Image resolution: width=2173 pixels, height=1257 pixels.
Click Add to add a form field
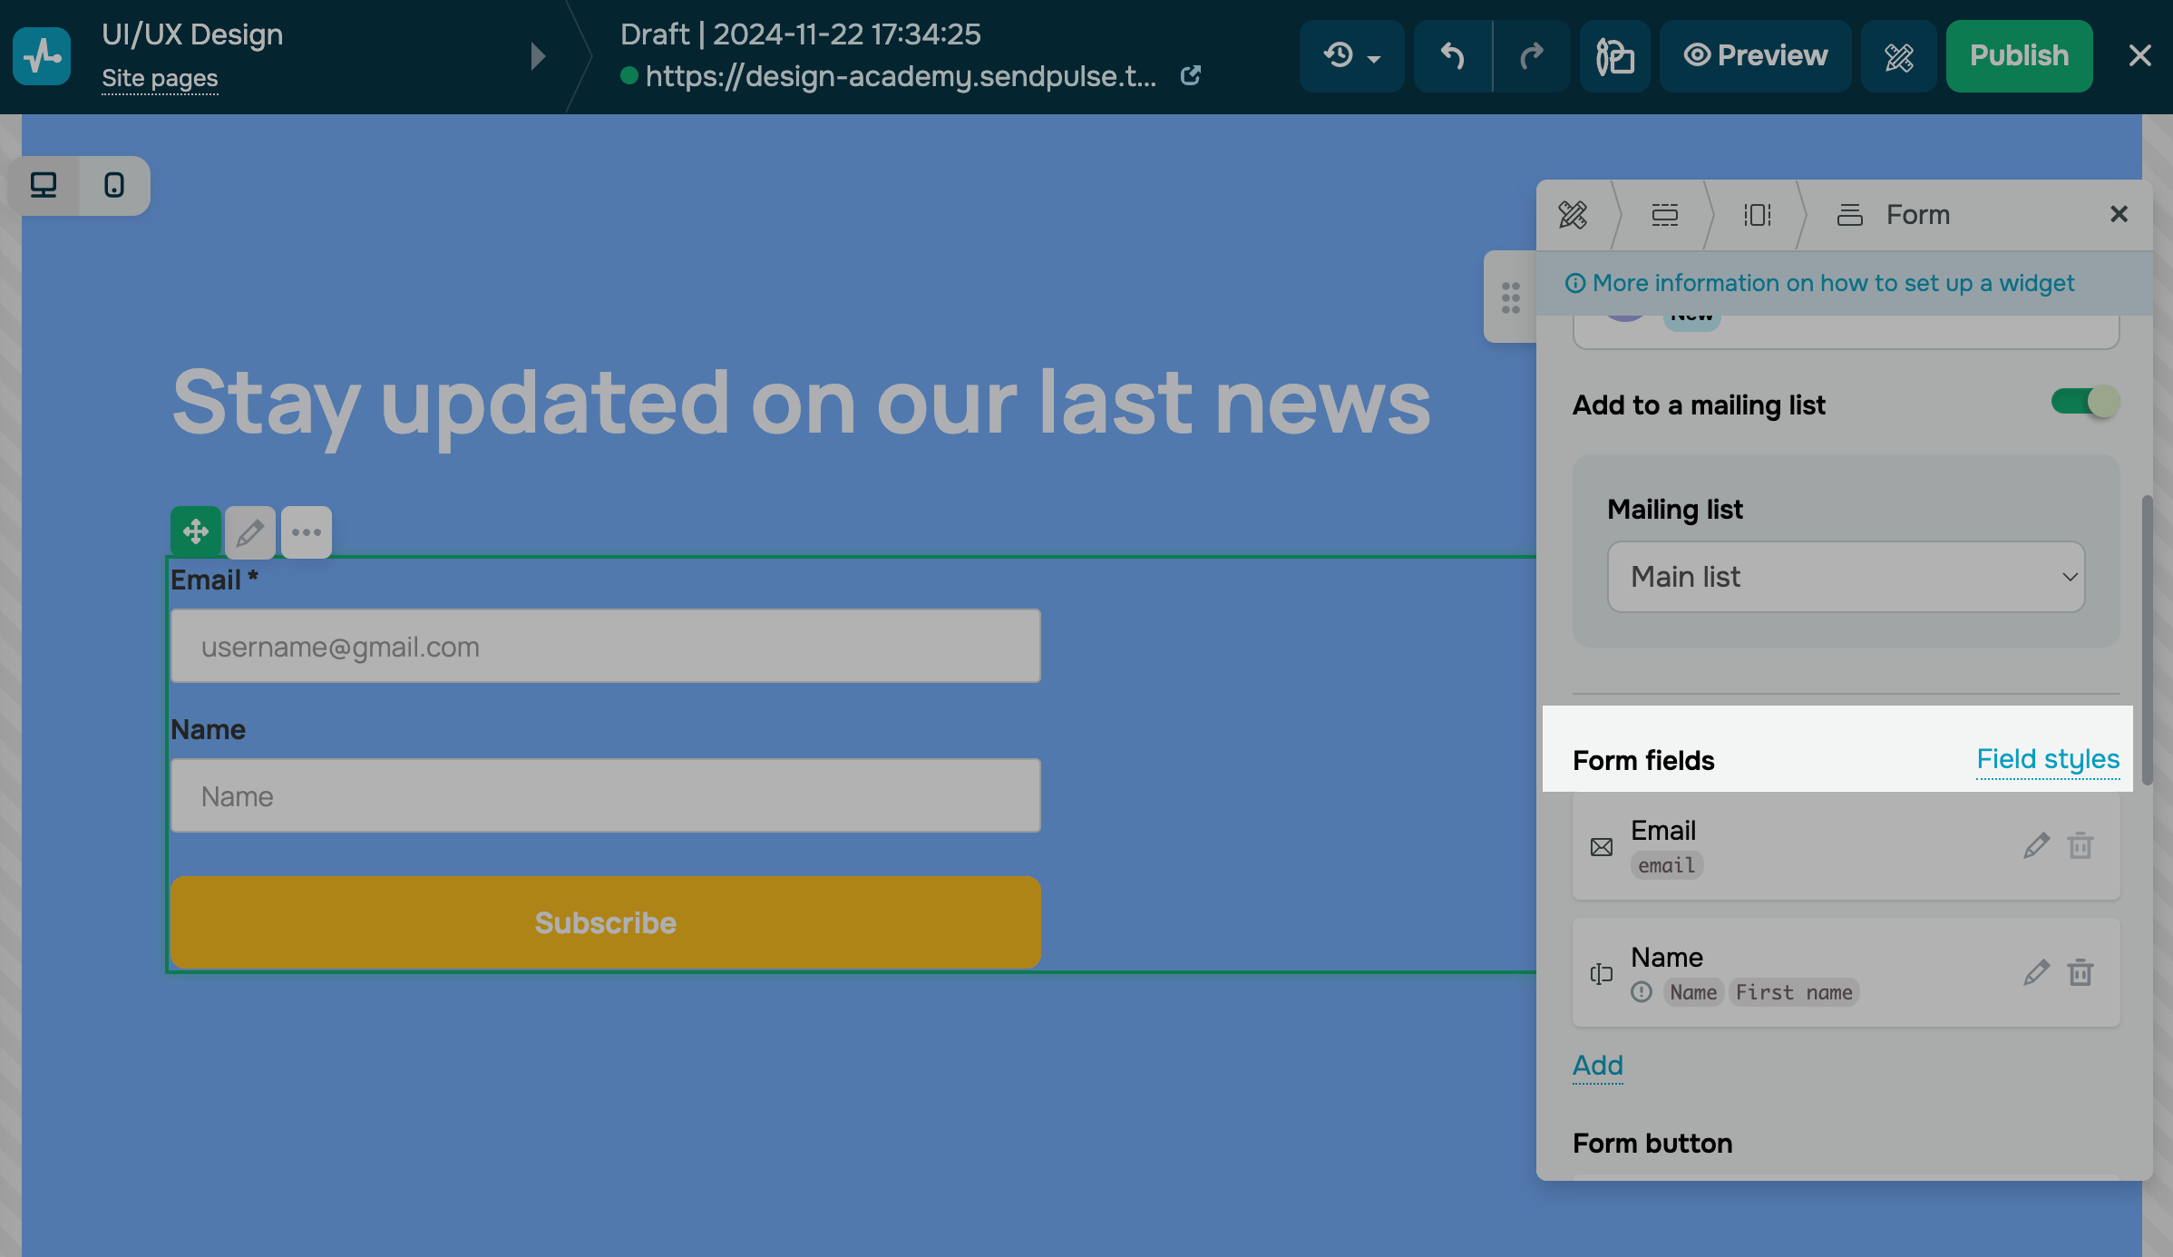1597,1066
